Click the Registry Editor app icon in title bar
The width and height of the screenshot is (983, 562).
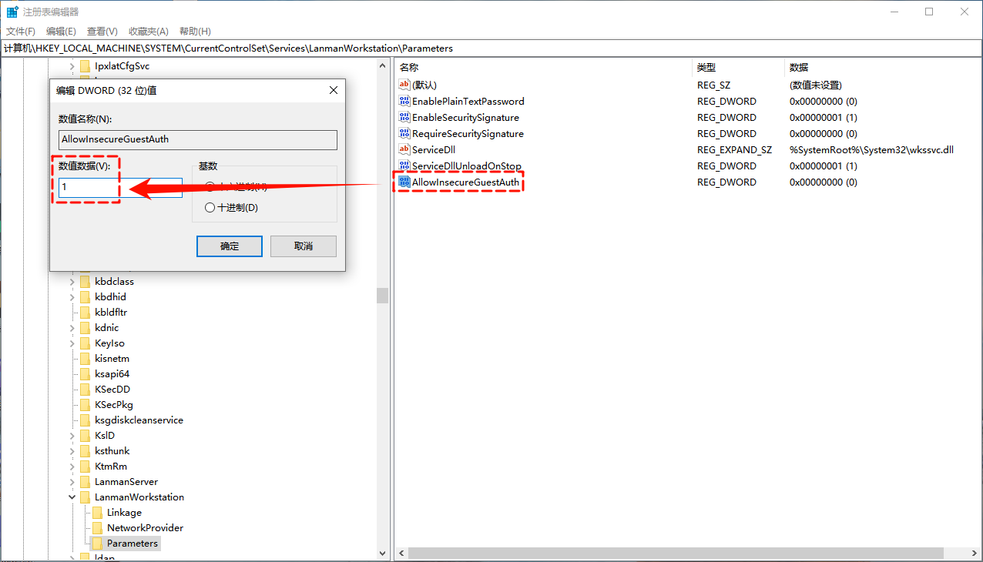click(12, 12)
